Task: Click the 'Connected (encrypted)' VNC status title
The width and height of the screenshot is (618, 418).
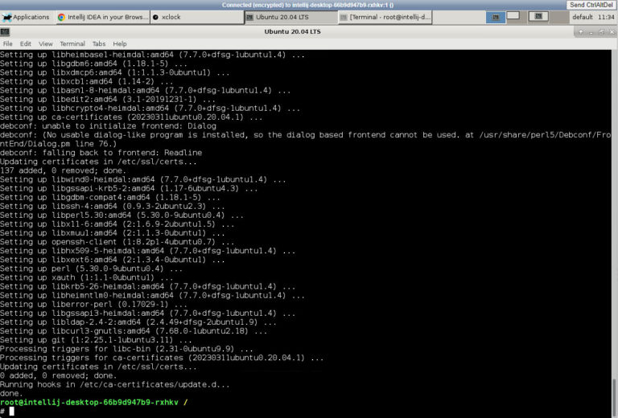Action: (x=308, y=5)
